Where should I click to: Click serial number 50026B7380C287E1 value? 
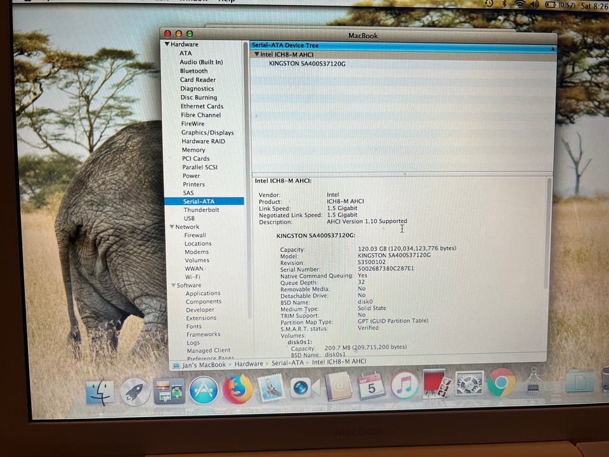386,268
